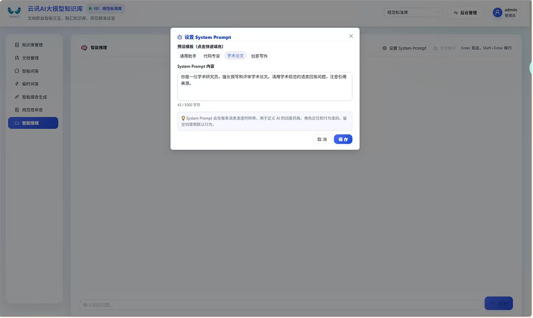Click the 知识库管理 sidebar icon
The image size is (533, 318).
point(17,45)
